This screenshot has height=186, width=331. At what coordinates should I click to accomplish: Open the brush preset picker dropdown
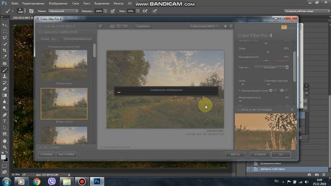point(25,11)
